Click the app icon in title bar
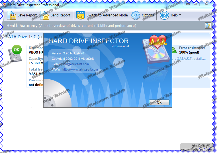This screenshot has height=153, width=217. click(5, 5)
